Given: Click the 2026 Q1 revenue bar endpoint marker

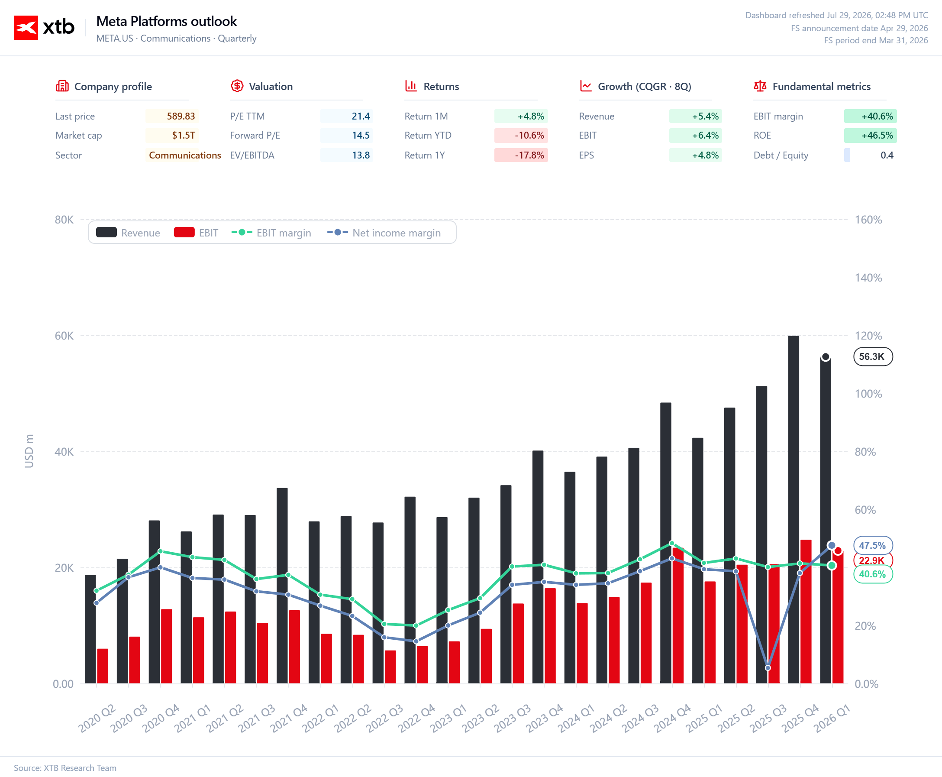Looking at the screenshot, I should pyautogui.click(x=826, y=357).
